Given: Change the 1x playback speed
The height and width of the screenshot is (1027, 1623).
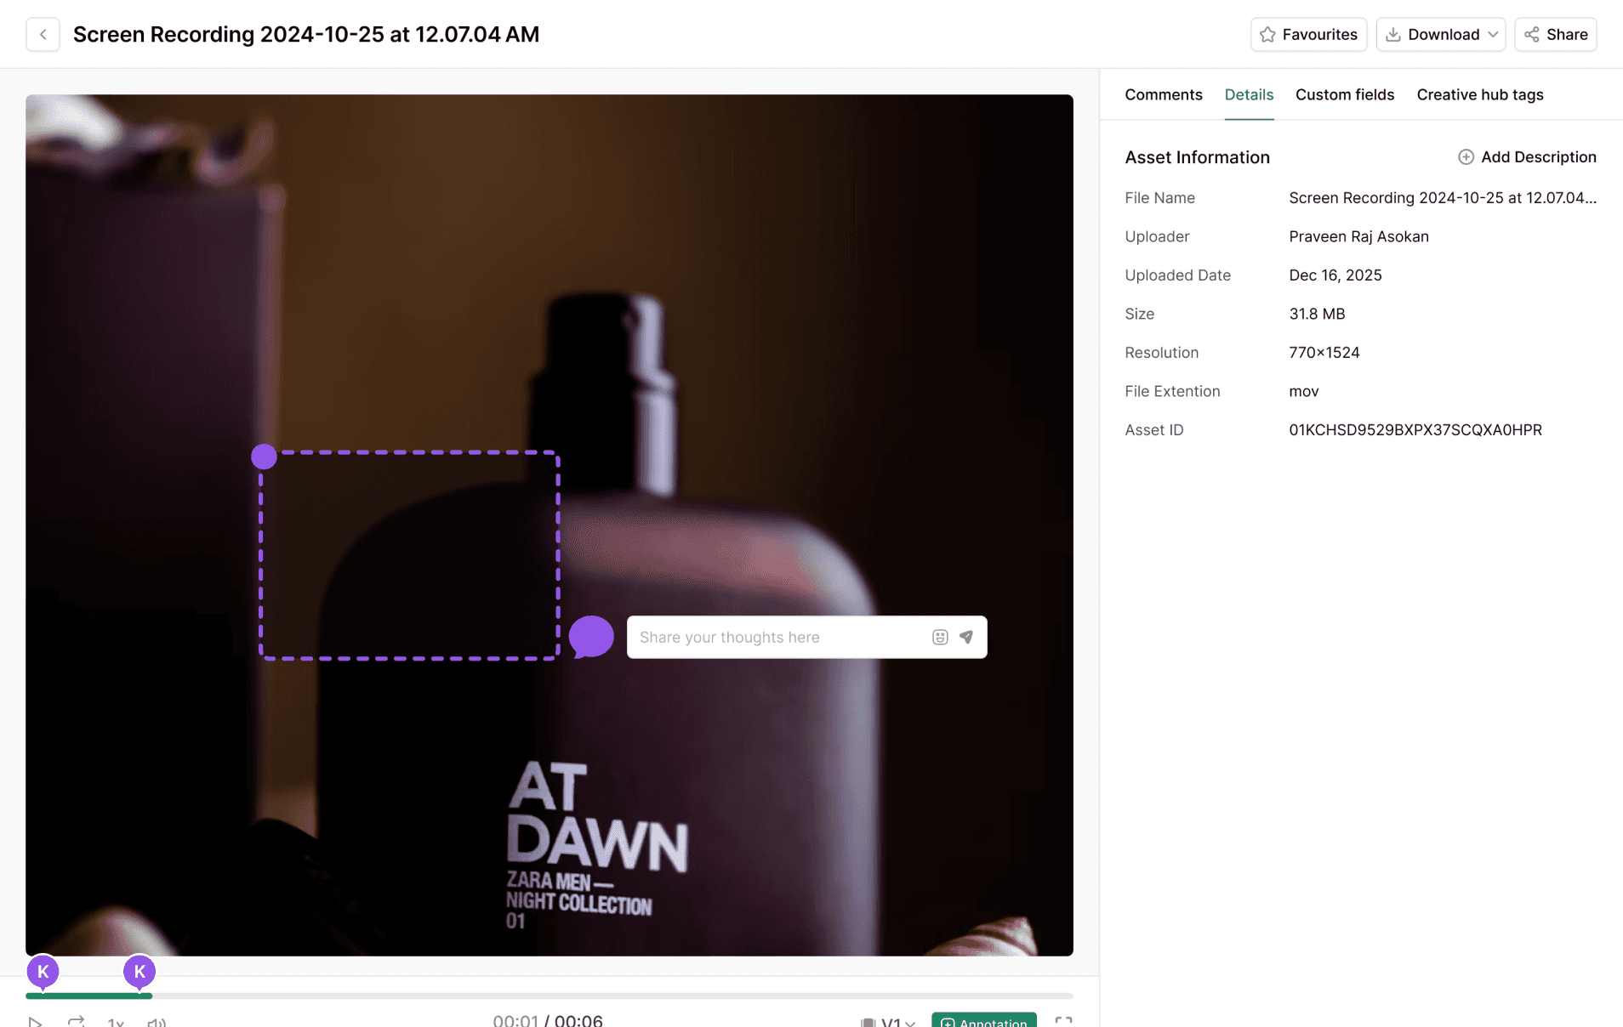Looking at the screenshot, I should [x=116, y=1022].
